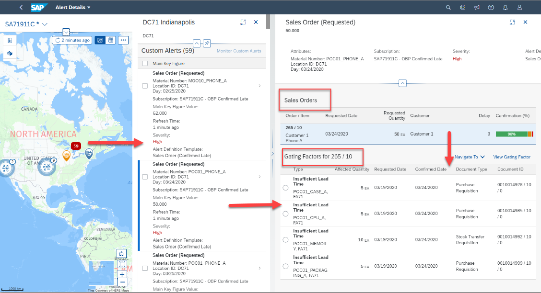Viewport: 541px width, 293px height.
Task: Collapse the Sales Order attributes section chevron
Action: 402,83
